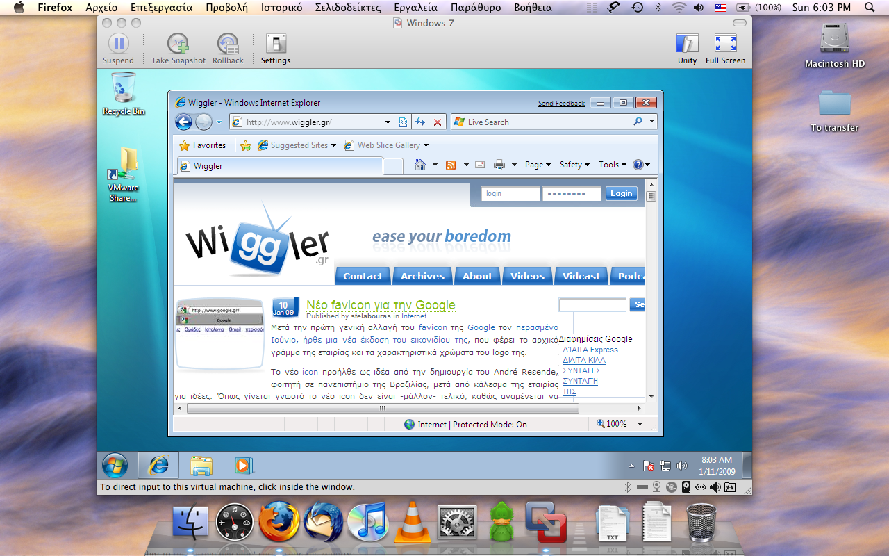This screenshot has width=889, height=556.
Task: Open VMware Shared Folders desktop shortcut
Action: point(124,174)
